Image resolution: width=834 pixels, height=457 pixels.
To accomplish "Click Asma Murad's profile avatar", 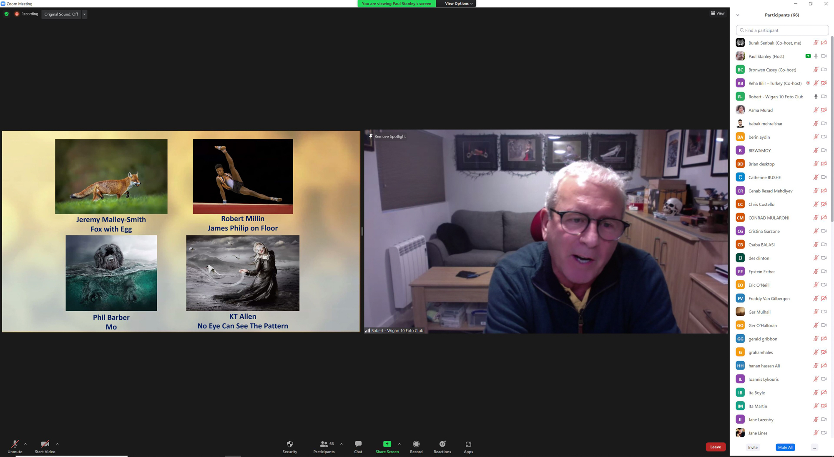I will 740,110.
